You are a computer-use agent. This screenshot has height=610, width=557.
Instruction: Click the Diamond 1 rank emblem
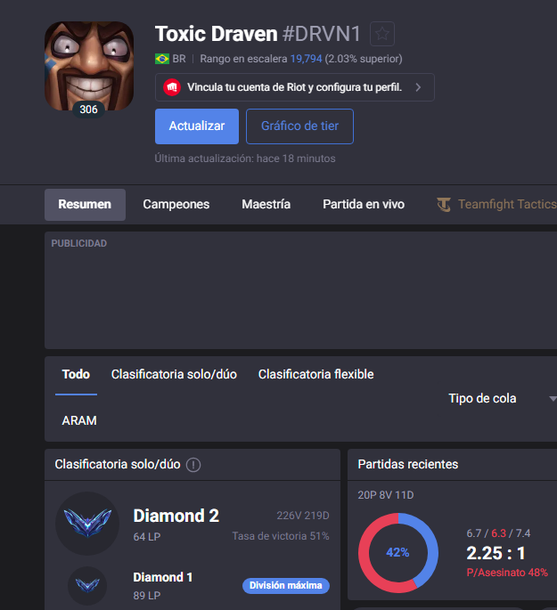pos(87,585)
